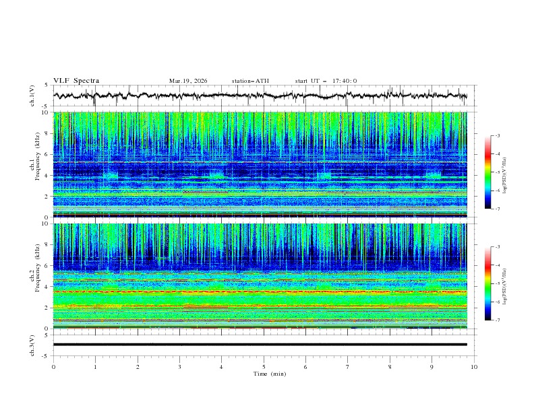The height and width of the screenshot is (412, 534).
Task: Click the time axis tick label "1"
Action: [x=95, y=367]
